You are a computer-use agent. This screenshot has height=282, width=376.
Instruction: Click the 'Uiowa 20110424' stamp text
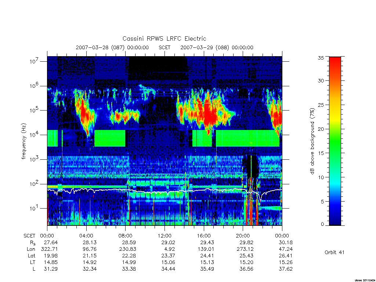(365, 280)
